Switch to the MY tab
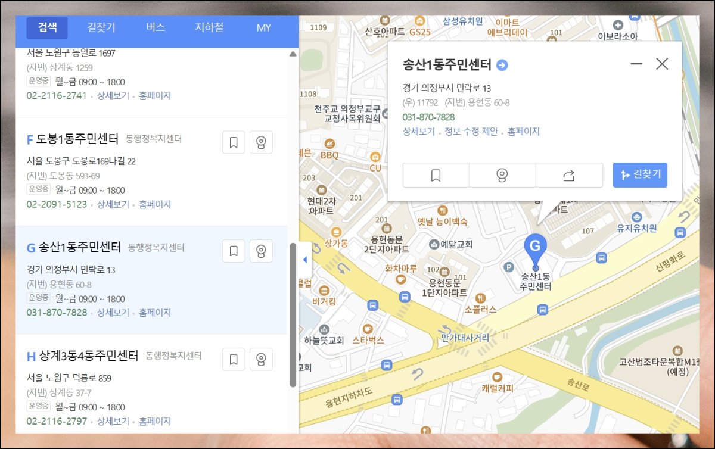715x449 pixels. tap(264, 27)
